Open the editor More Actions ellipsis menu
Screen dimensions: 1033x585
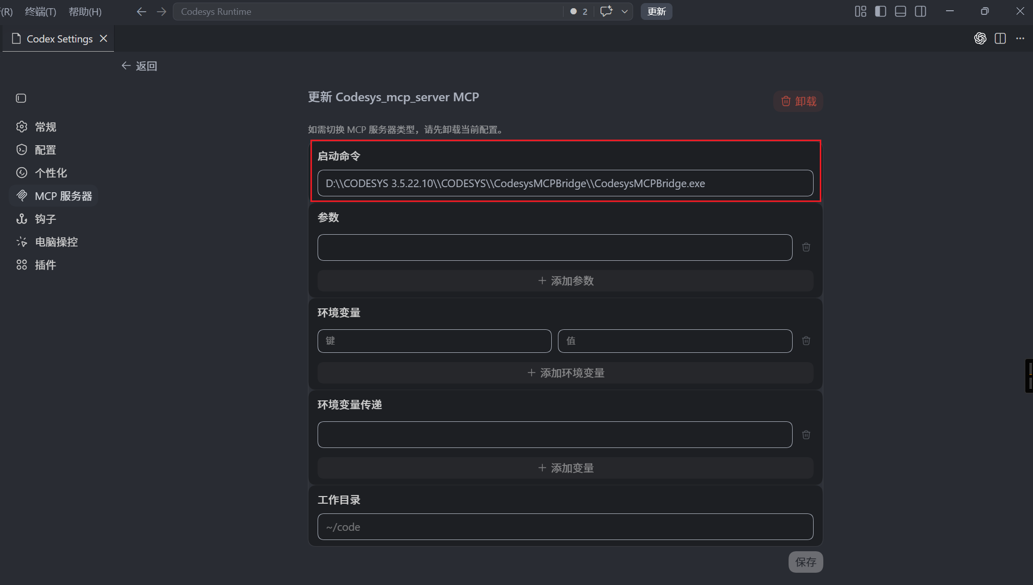[x=1020, y=38]
